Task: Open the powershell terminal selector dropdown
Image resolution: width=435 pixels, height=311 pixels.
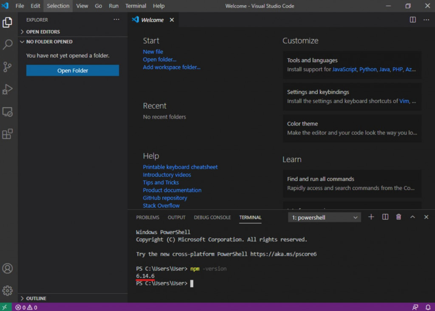Action: tap(324, 218)
